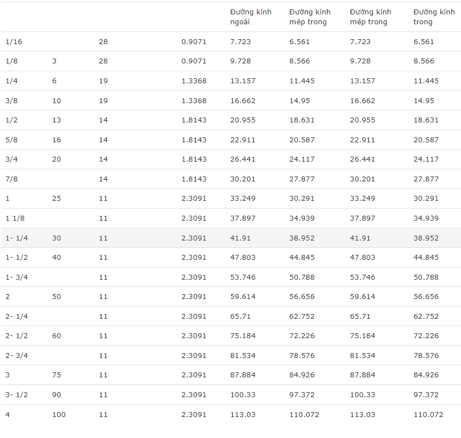Click the 3/8 row label
Viewport: 461px width, 438px height.
tap(12, 100)
